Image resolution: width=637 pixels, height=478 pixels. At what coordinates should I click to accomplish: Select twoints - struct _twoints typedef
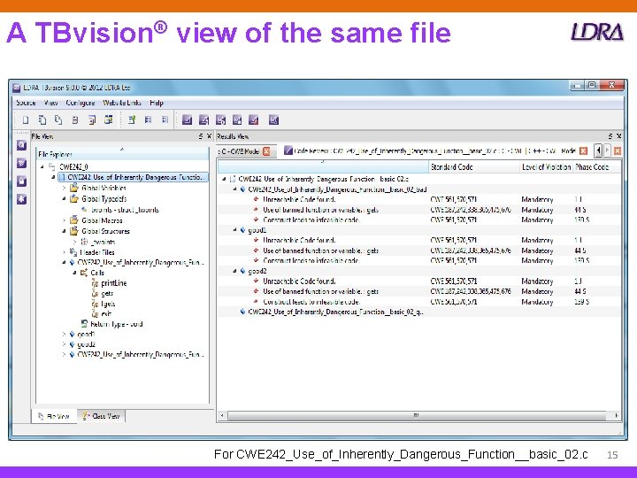pyautogui.click(x=125, y=210)
